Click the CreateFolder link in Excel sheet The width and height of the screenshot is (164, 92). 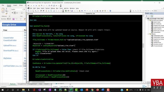(x=8, y=38)
